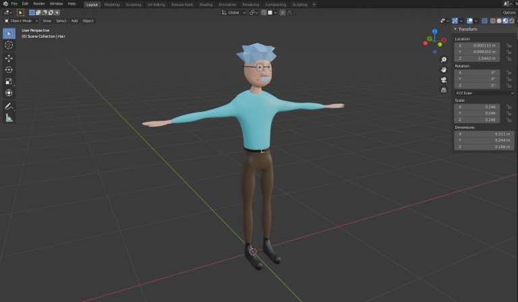Click the Blender logo menu
Viewport: 518px width, 302px height.
[x=5, y=3]
